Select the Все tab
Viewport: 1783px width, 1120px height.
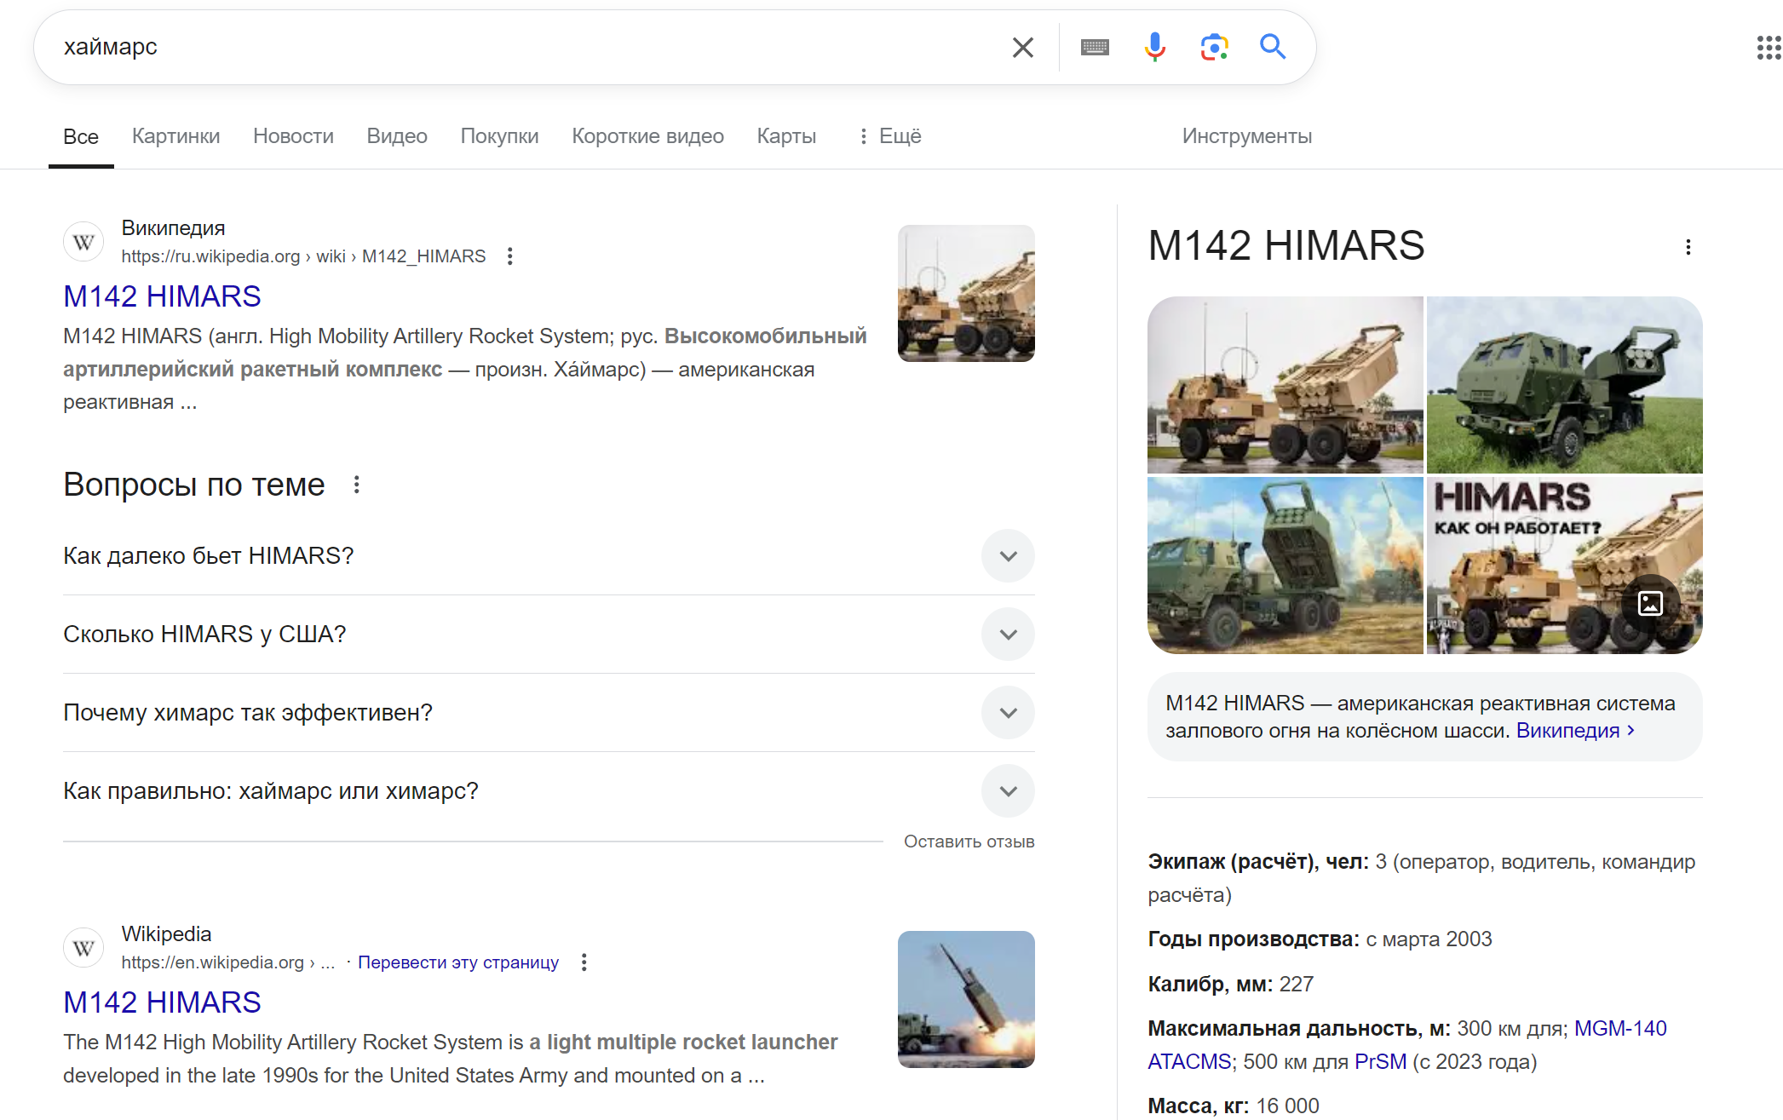81,137
